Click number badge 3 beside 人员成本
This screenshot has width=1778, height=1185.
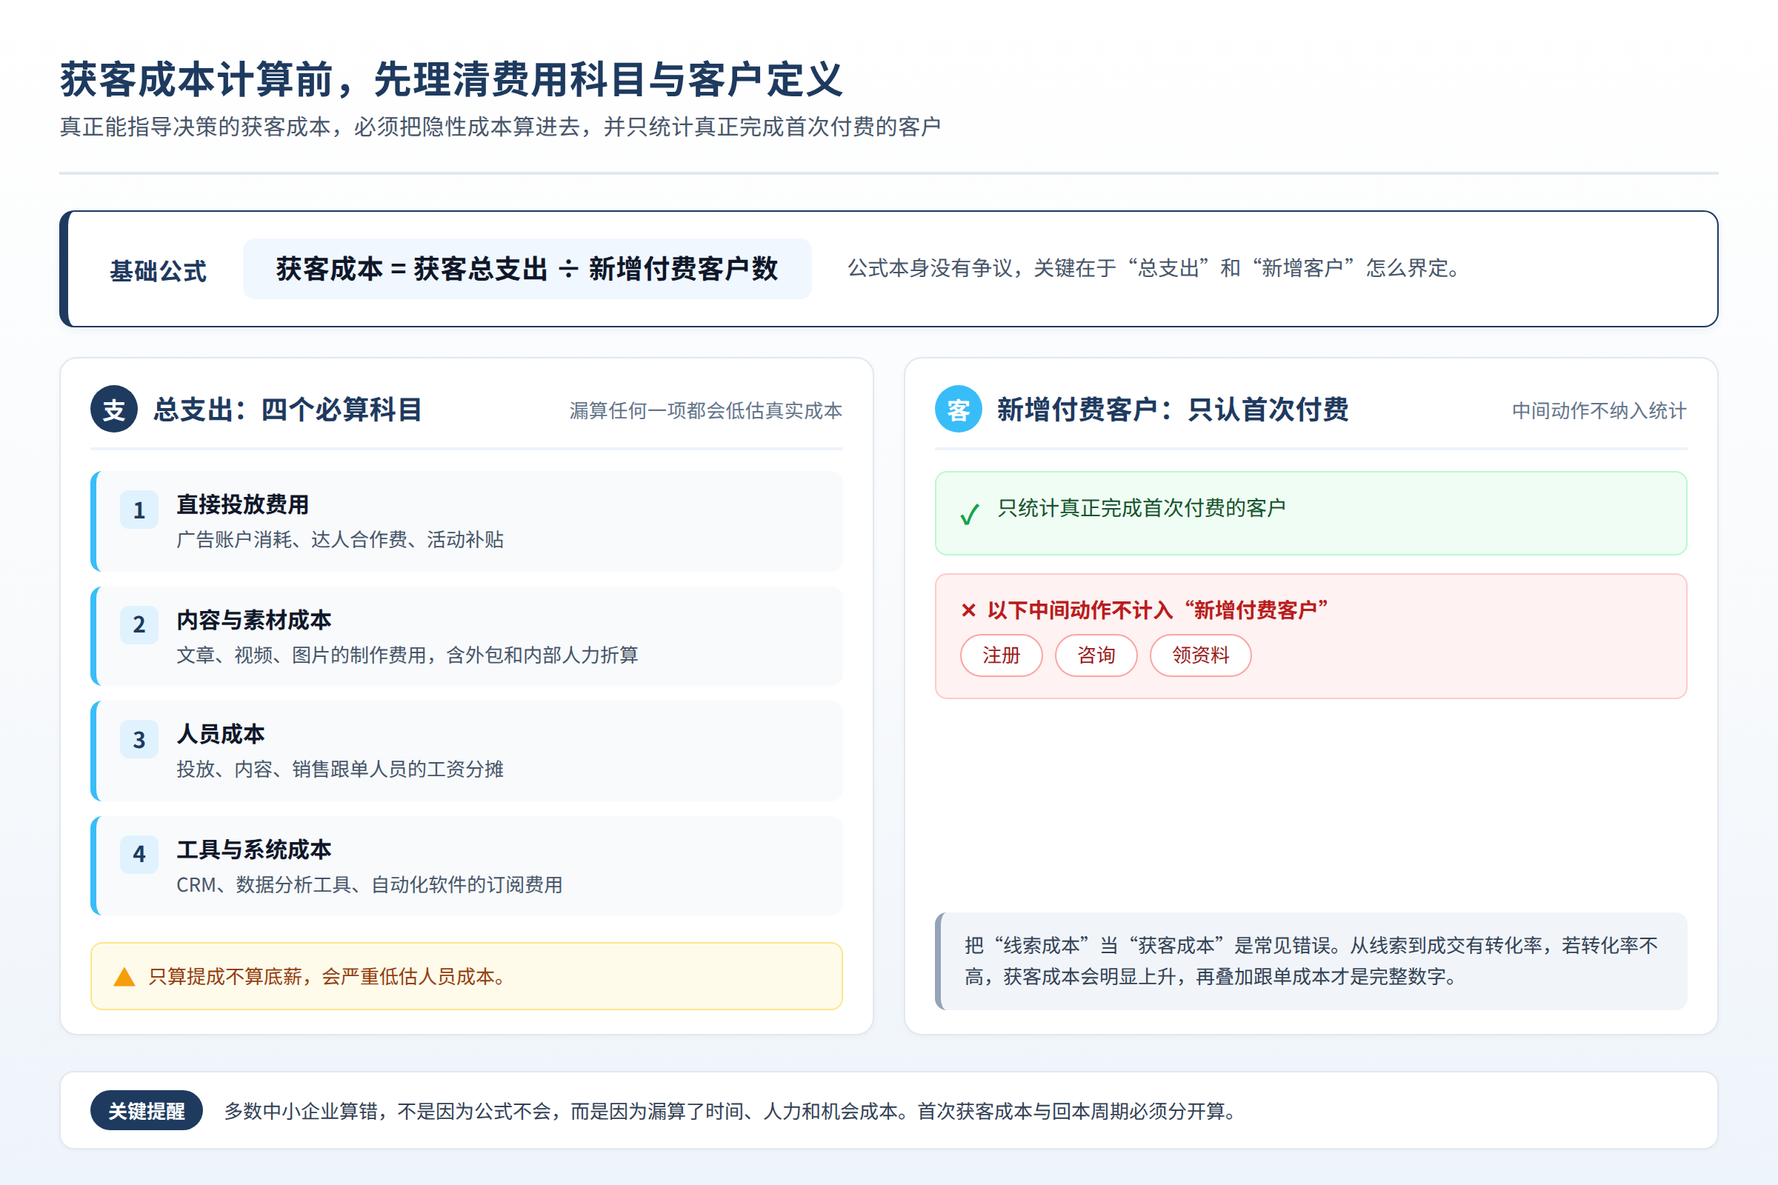tap(139, 739)
